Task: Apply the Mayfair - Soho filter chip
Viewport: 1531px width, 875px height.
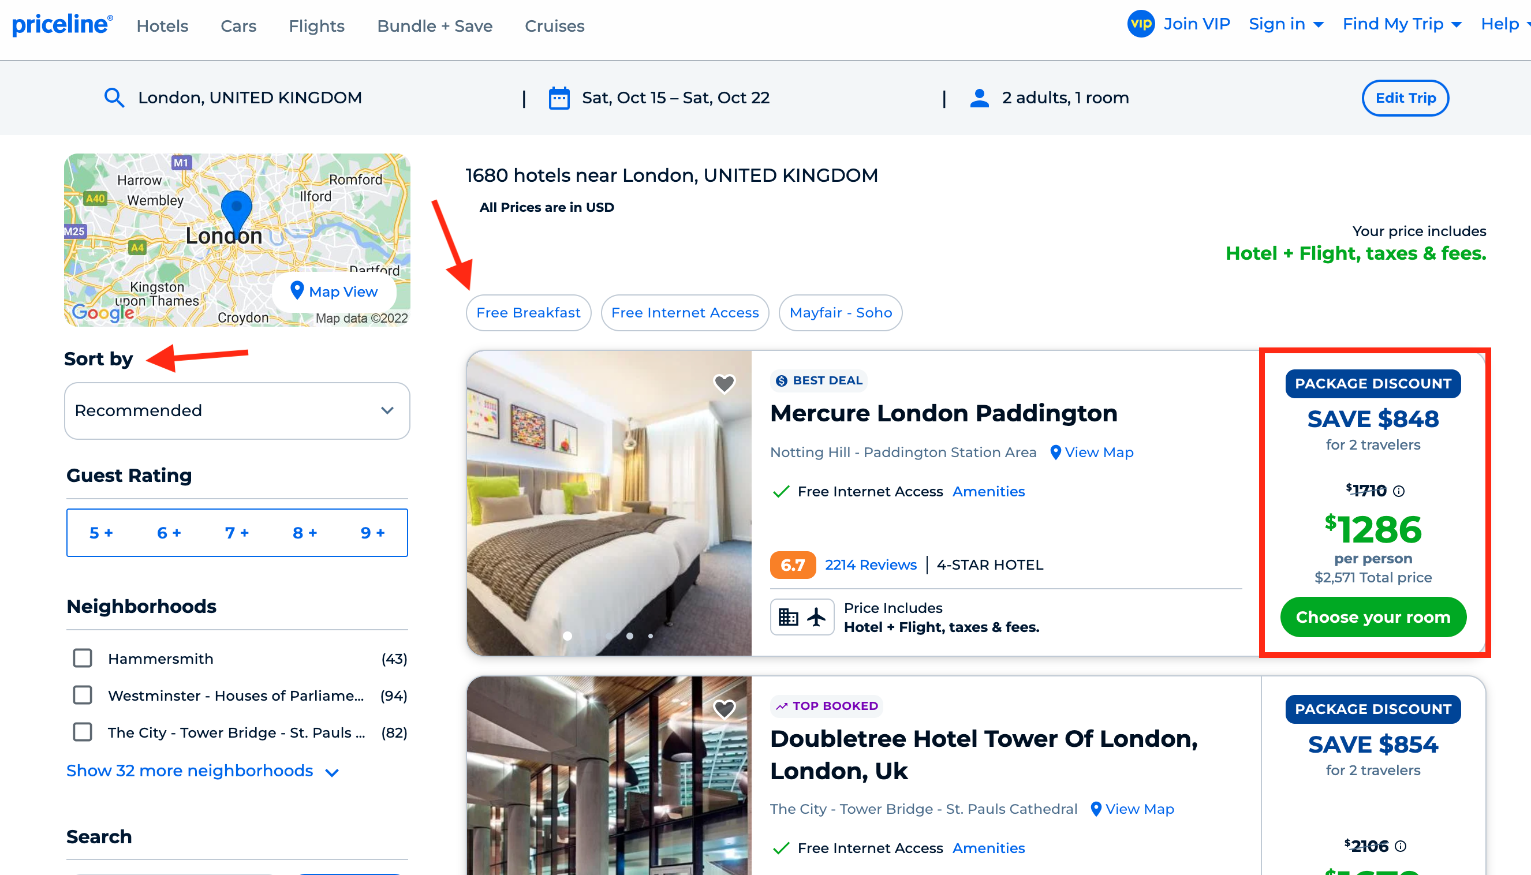Action: coord(841,312)
